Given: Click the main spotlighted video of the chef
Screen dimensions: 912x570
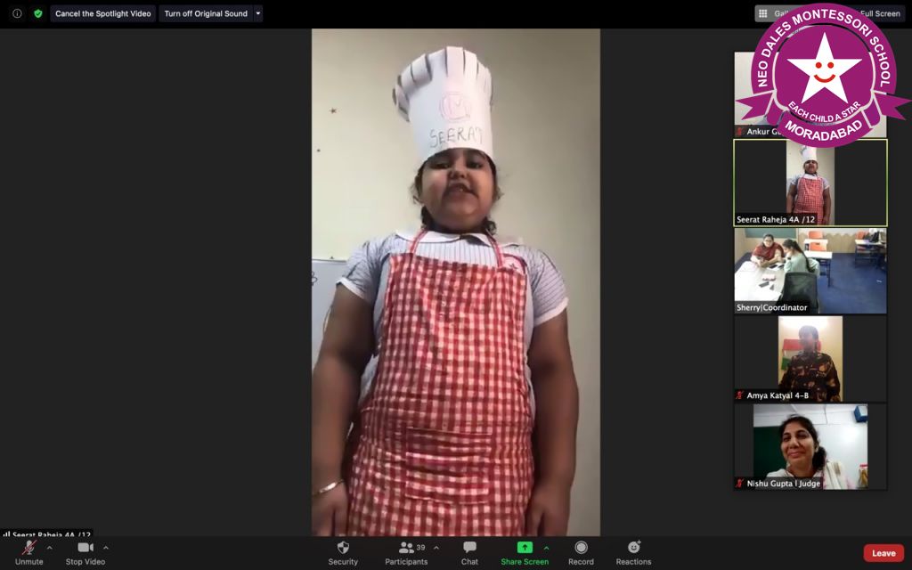Looking at the screenshot, I should tap(456, 282).
